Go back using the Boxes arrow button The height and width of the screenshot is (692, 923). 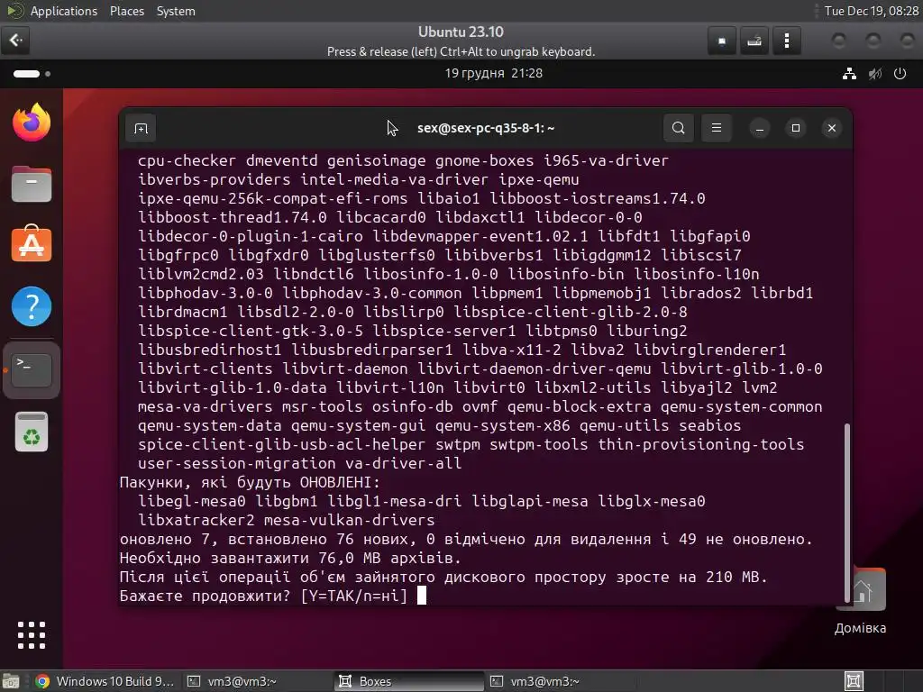pyautogui.click(x=15, y=40)
